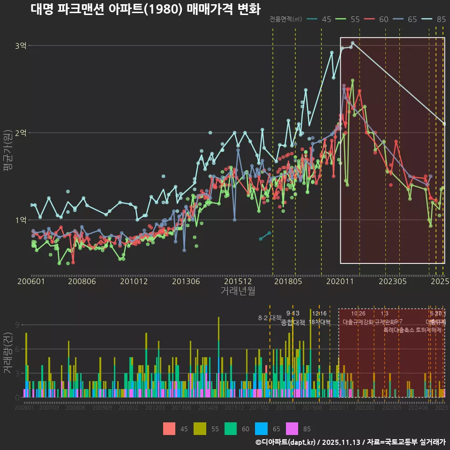Click the chart title 대명 파크맨션 아파트
This screenshot has width=450, height=450.
click(x=145, y=8)
